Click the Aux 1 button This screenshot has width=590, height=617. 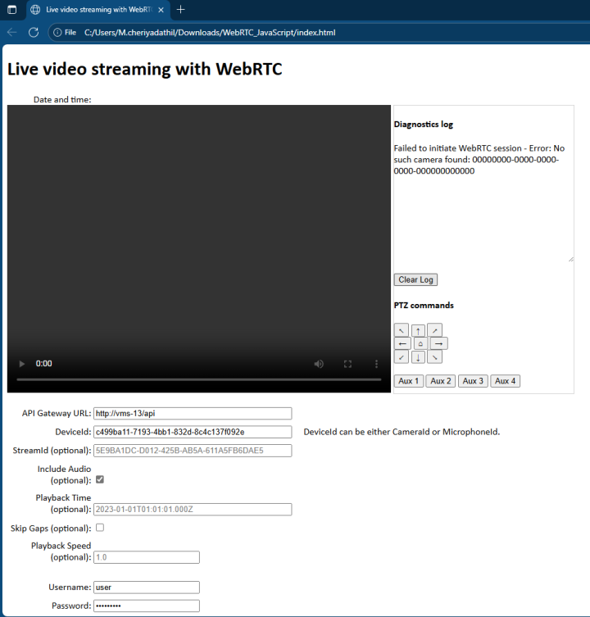408,381
